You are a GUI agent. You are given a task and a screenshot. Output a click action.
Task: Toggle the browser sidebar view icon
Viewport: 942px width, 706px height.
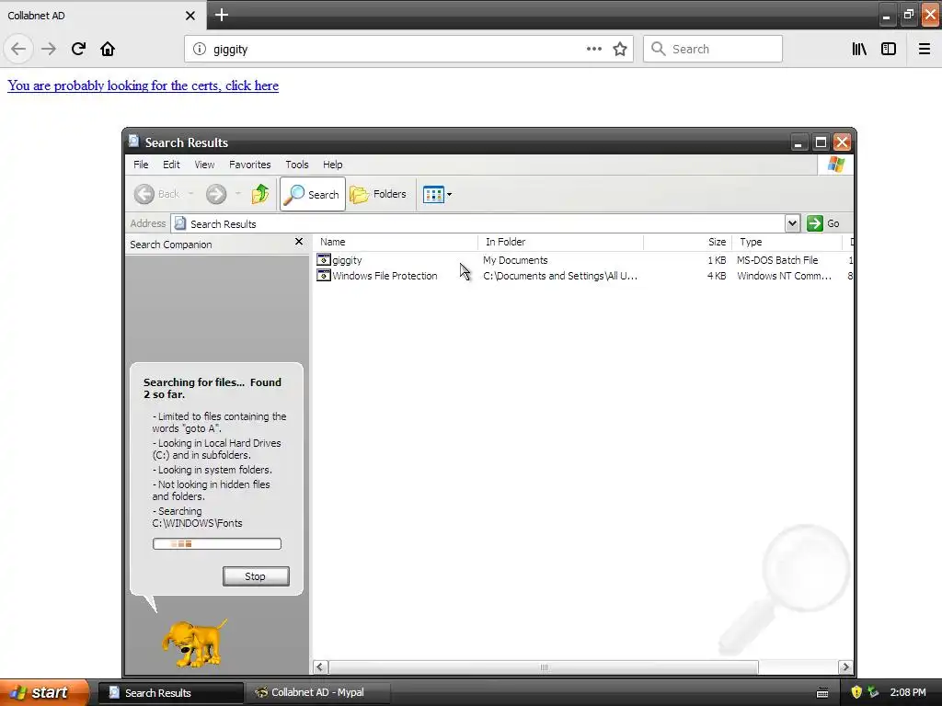coord(889,49)
